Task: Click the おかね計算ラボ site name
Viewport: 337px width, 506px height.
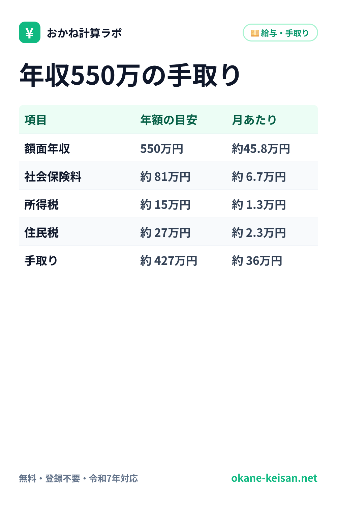Action: [x=84, y=33]
